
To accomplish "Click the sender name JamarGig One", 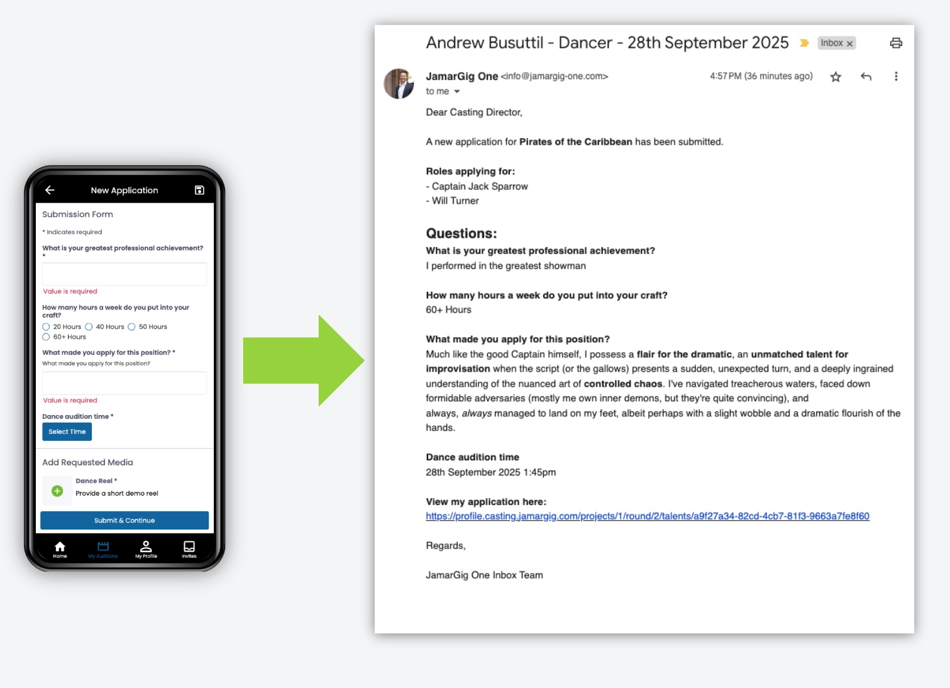I will pyautogui.click(x=462, y=76).
